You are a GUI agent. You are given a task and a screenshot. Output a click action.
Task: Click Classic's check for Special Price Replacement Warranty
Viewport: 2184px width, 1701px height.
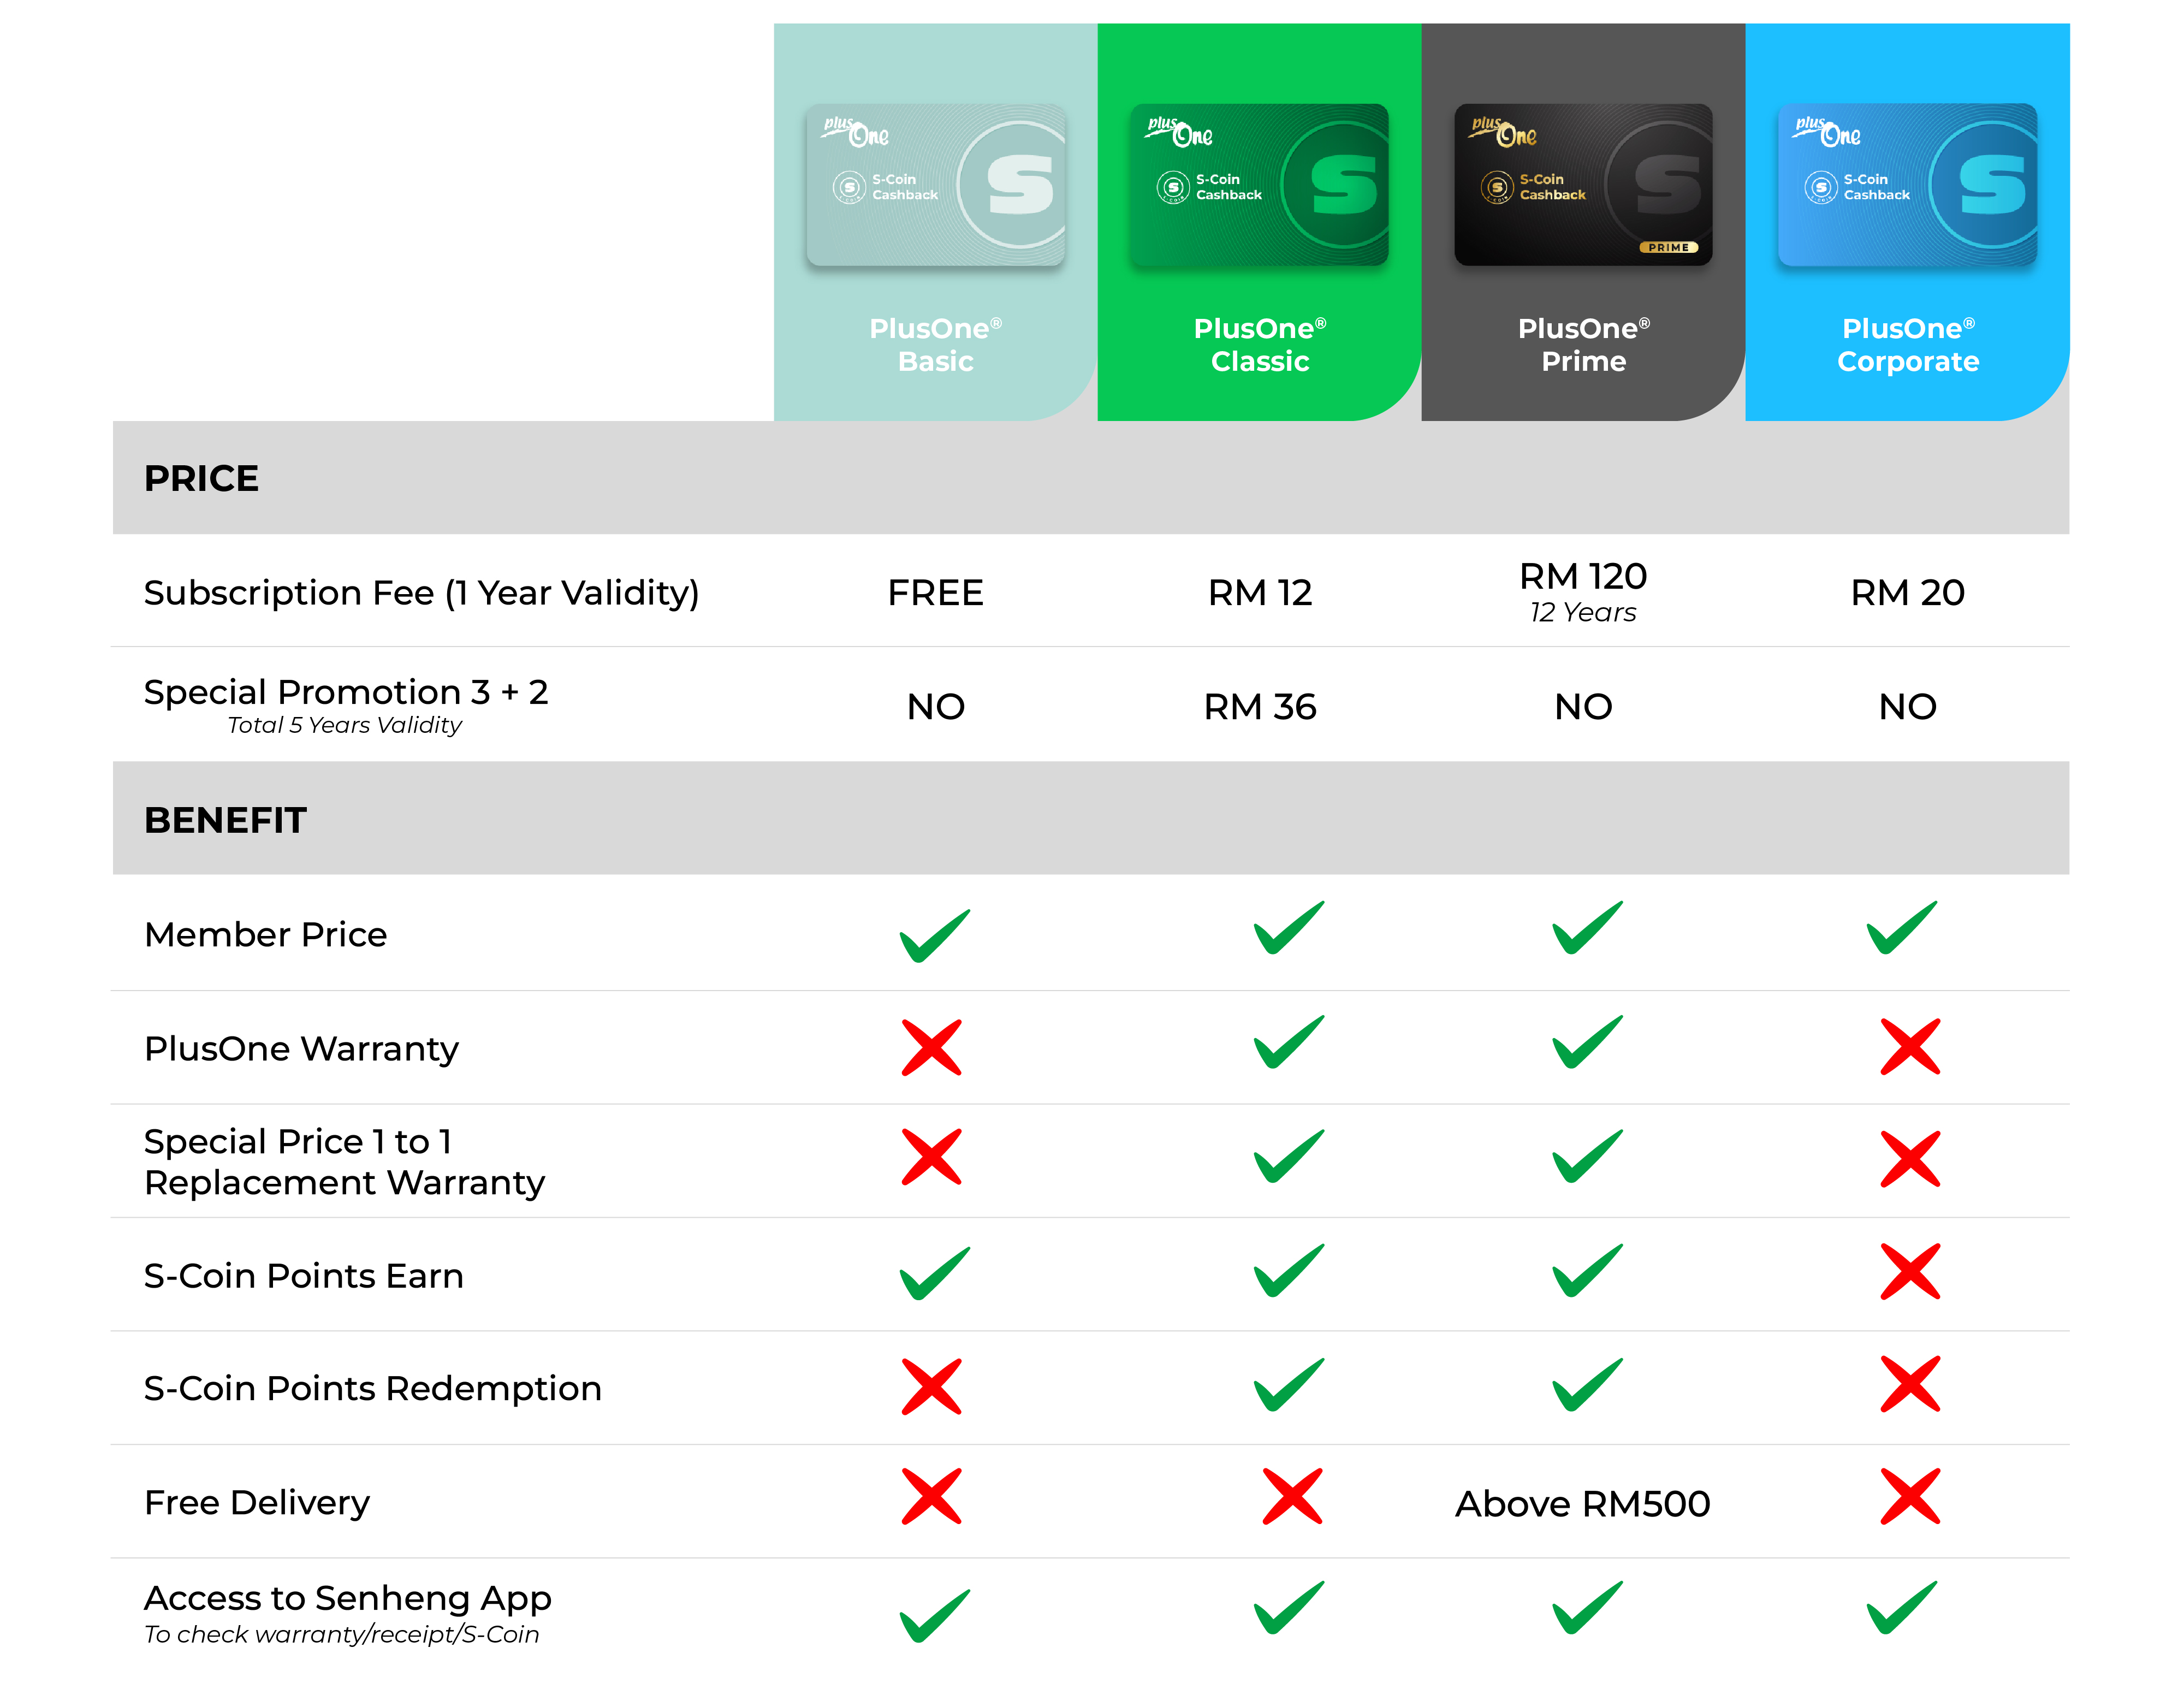(x=1289, y=1156)
